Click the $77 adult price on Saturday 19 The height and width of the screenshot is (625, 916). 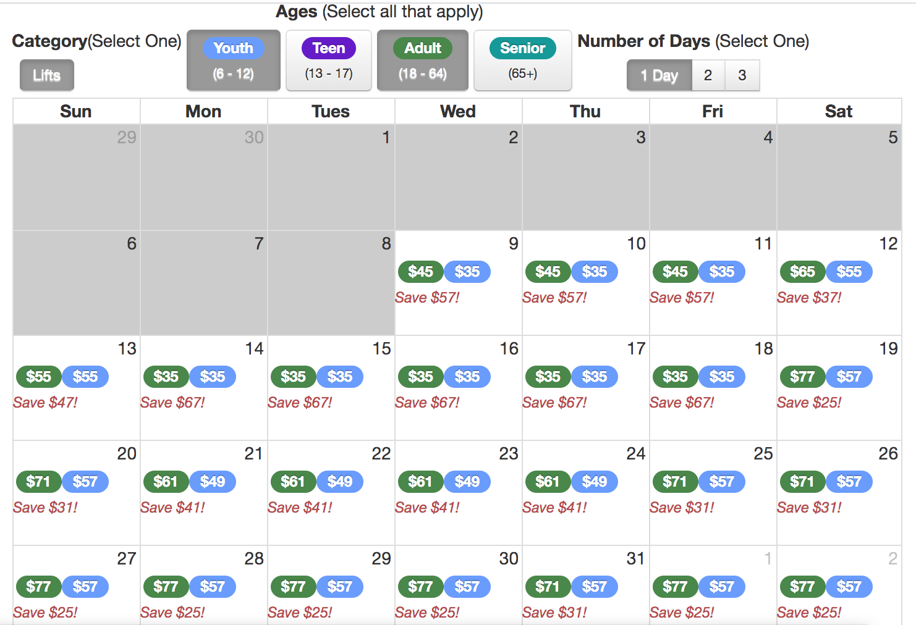[802, 377]
